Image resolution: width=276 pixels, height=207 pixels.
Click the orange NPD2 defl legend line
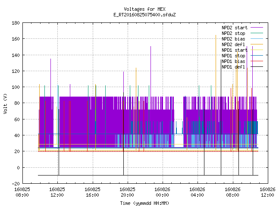click(257, 44)
